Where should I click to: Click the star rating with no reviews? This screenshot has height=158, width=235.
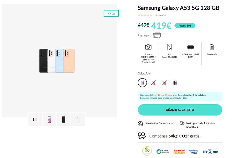(145, 15)
